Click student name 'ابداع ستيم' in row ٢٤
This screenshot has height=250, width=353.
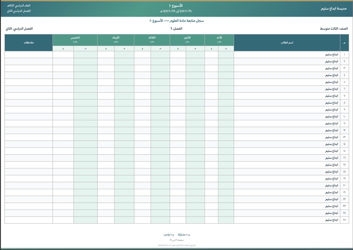pos(332,213)
